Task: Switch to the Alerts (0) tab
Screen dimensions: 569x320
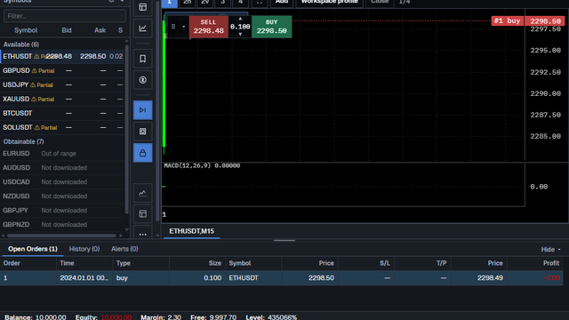Action: pos(124,249)
